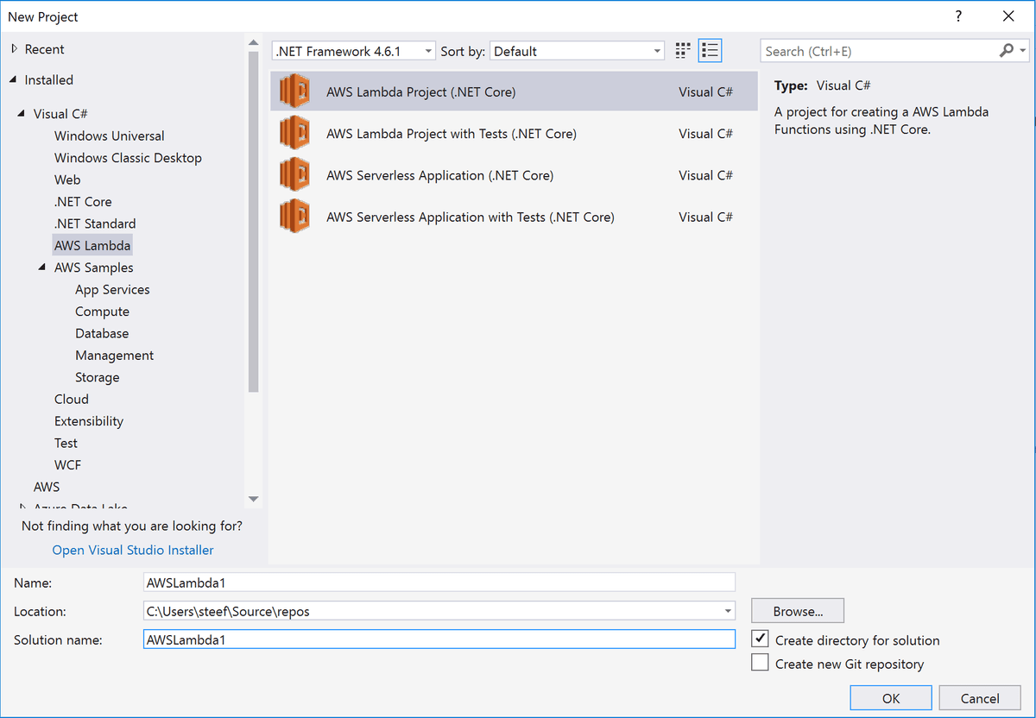Screen dimensions: 1036x718
Task: Click the Cancel button
Action: (x=980, y=698)
